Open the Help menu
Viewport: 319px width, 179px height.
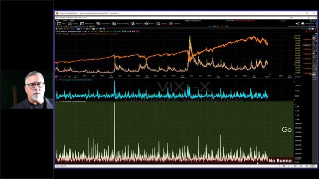[x=72, y=21]
